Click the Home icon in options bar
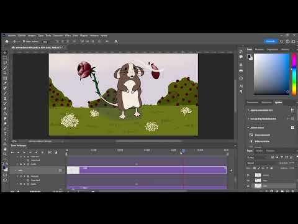Screen dimensions: 298x224 pos(7,42)
